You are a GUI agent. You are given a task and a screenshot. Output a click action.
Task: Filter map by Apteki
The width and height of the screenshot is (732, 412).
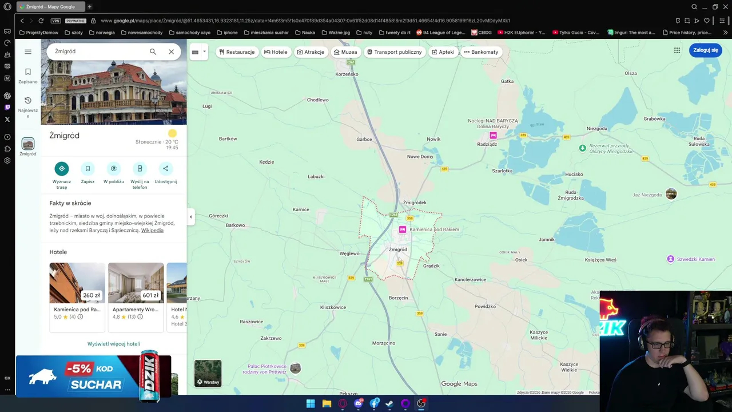point(443,52)
